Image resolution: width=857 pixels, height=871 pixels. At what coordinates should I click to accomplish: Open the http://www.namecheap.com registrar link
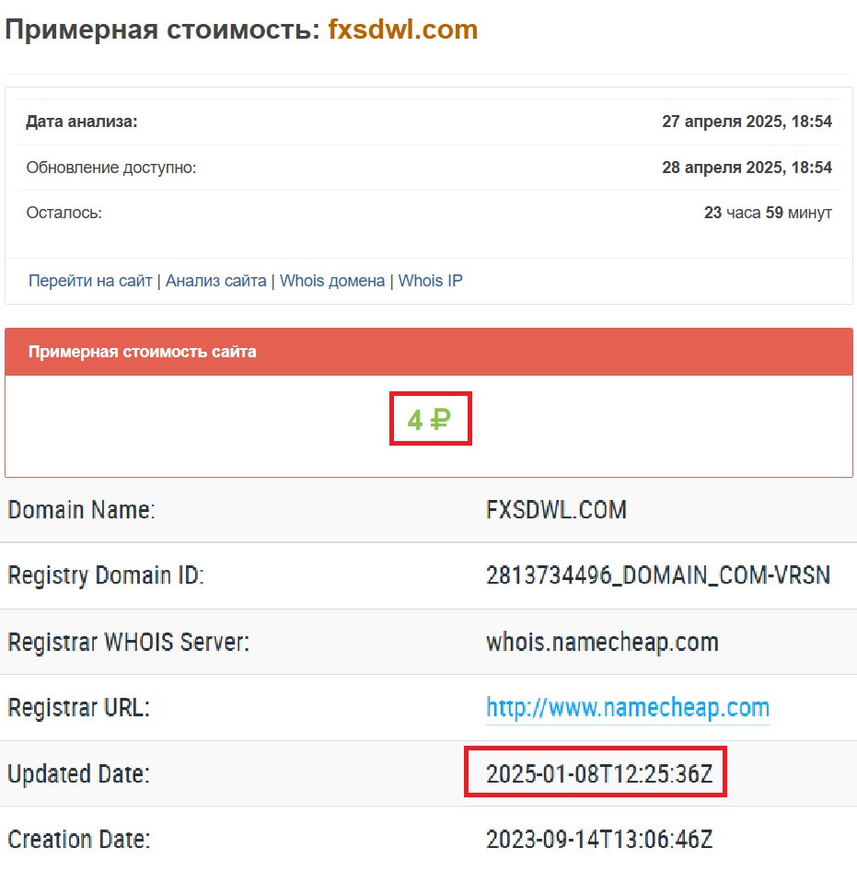coord(627,708)
